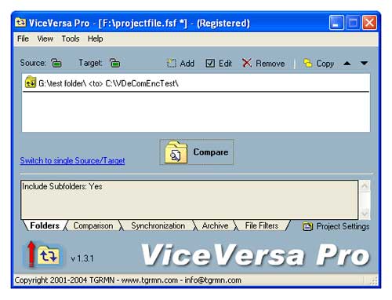392x300 pixels.
Task: Click the info panel scrollbar up arrow
Action: click(x=365, y=186)
